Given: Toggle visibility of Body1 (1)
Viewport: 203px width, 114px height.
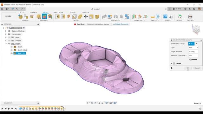Looking at the screenshot, I should point(12,53).
